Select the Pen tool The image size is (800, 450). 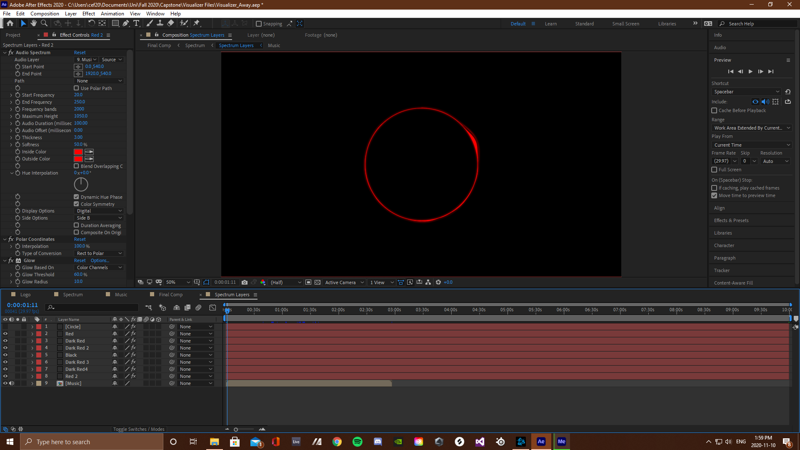[126, 23]
